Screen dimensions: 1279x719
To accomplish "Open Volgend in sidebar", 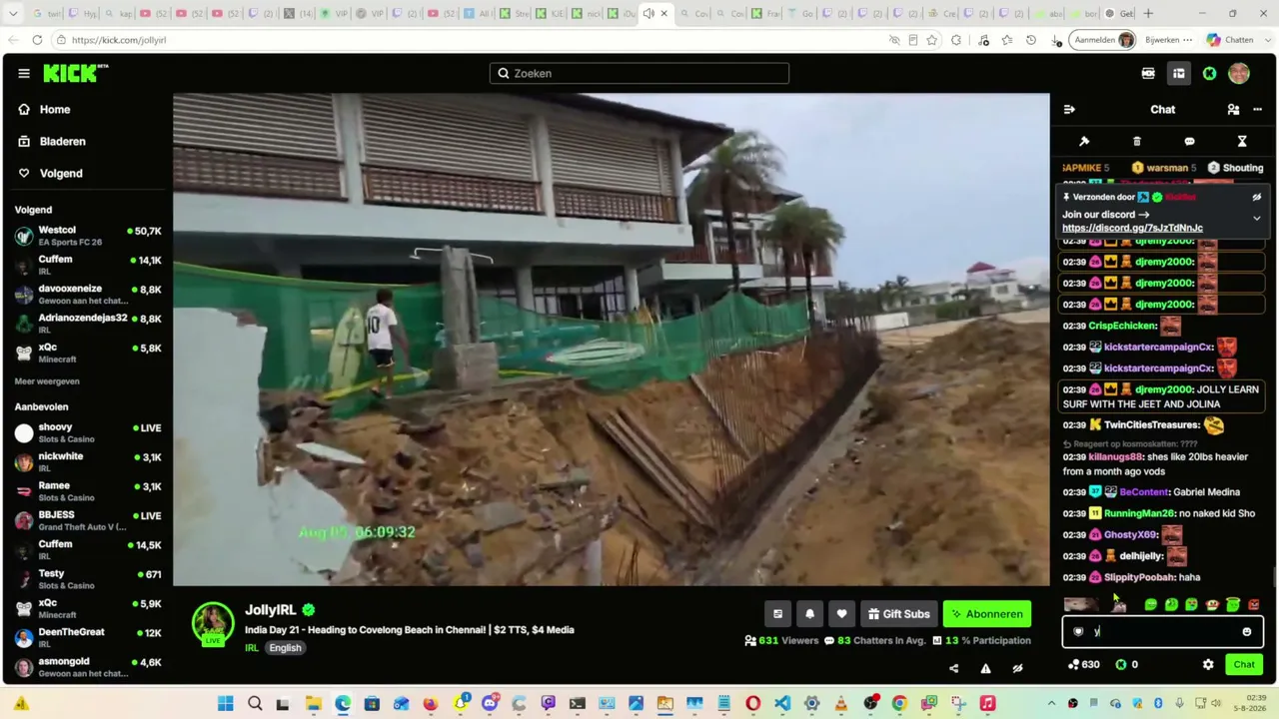I will (x=60, y=174).
